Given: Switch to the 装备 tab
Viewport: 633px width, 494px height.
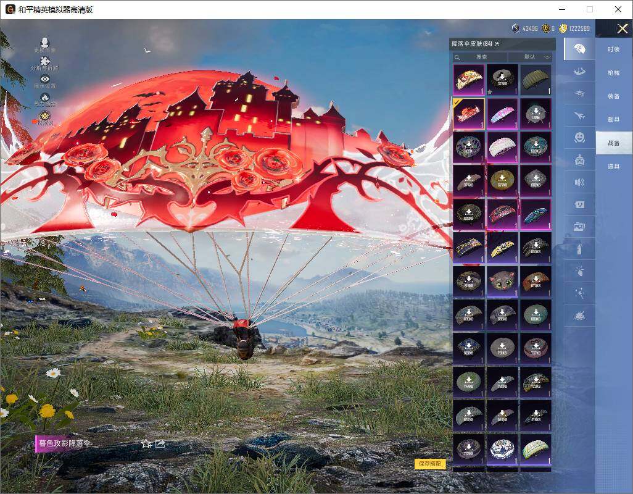Looking at the screenshot, I should [614, 96].
